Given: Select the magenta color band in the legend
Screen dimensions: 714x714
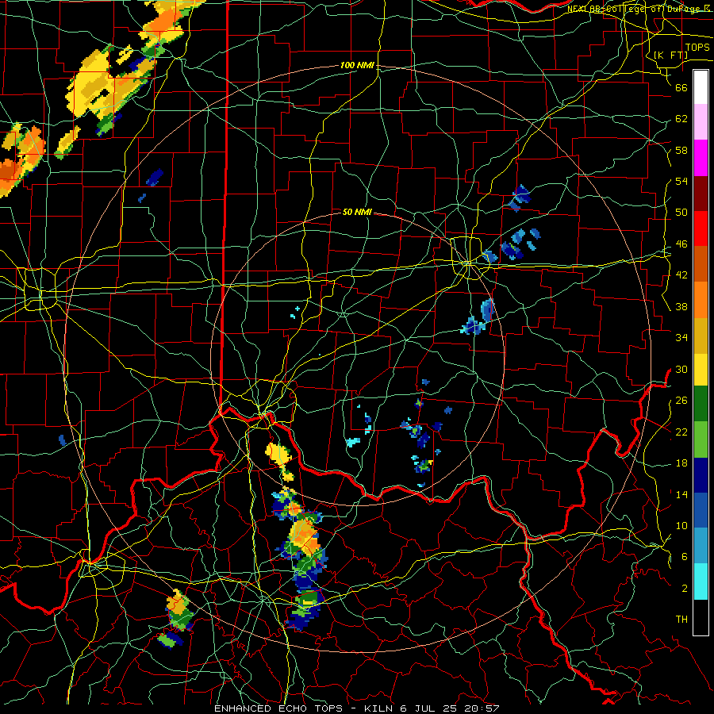Looking at the screenshot, I should (x=701, y=158).
